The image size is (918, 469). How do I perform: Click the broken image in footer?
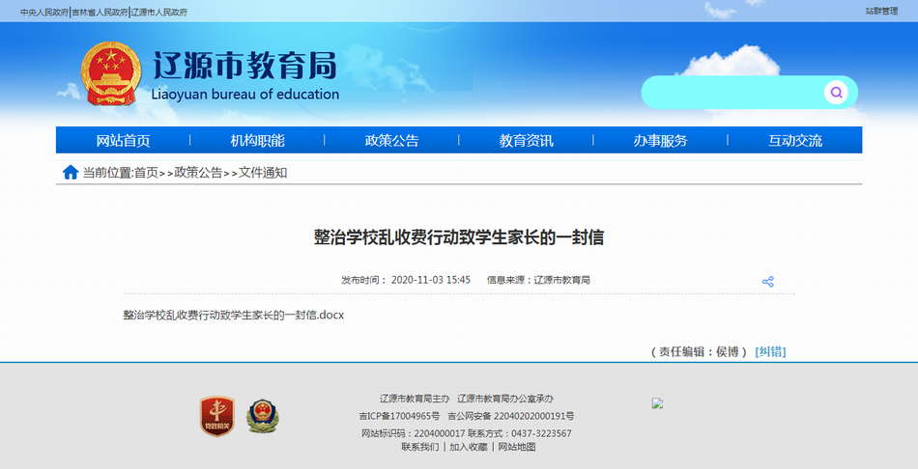[658, 404]
